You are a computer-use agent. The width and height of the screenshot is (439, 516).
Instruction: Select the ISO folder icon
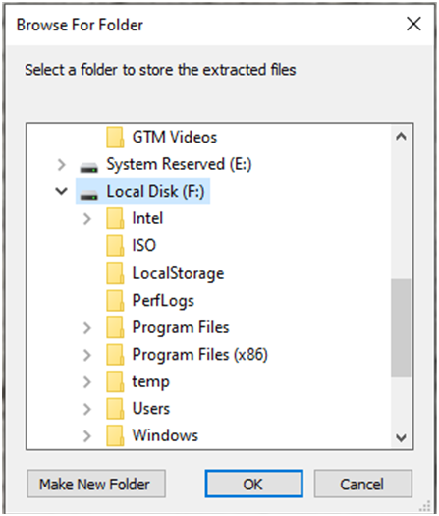pos(115,245)
